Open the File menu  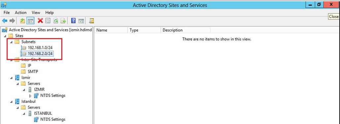(7, 13)
